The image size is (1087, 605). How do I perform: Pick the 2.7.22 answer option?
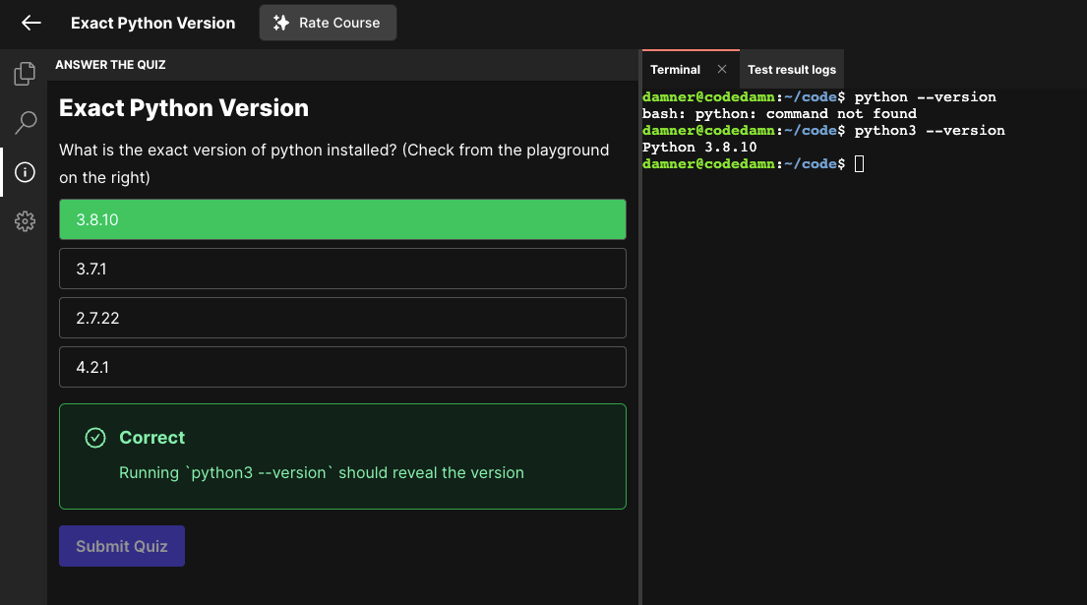coord(342,318)
